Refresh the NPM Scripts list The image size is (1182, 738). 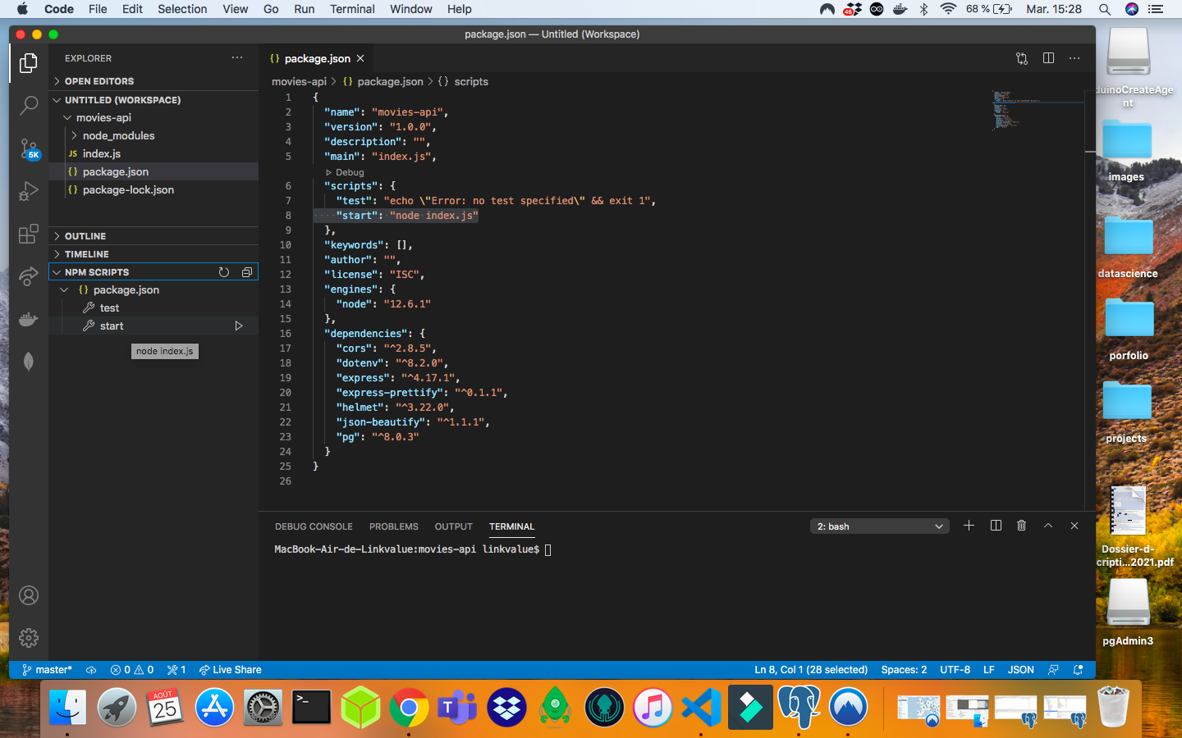224,272
